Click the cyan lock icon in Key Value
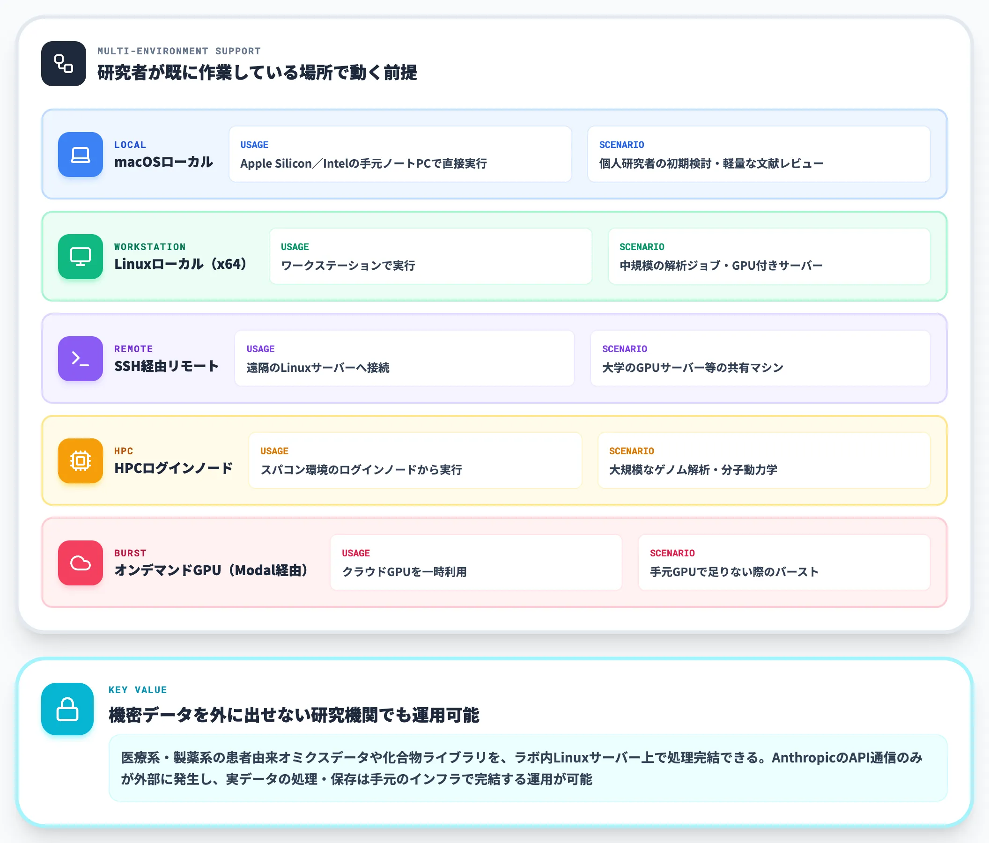Viewport: 989px width, 843px height. [x=67, y=709]
